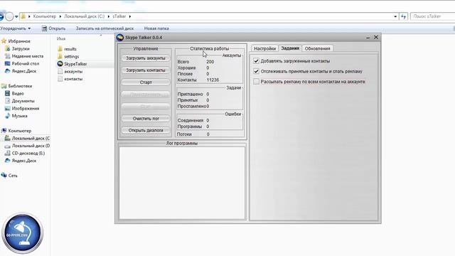The image size is (455, 256).
Task: Open Загрузки in the sidebar
Action: [x=21, y=49]
